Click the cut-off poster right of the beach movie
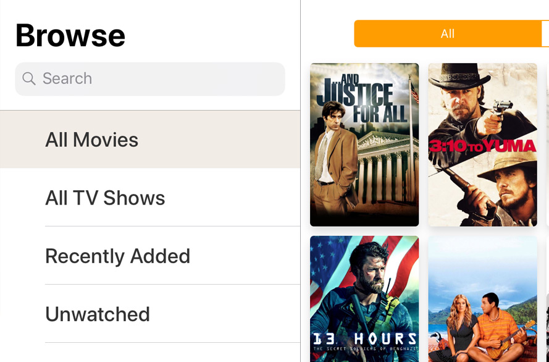 [547, 298]
